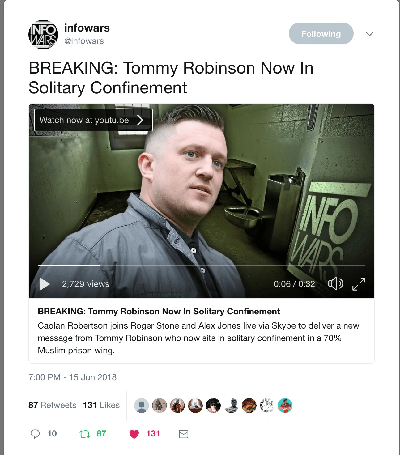
Task: Open the teal-background liker avatar
Action: coord(285,405)
